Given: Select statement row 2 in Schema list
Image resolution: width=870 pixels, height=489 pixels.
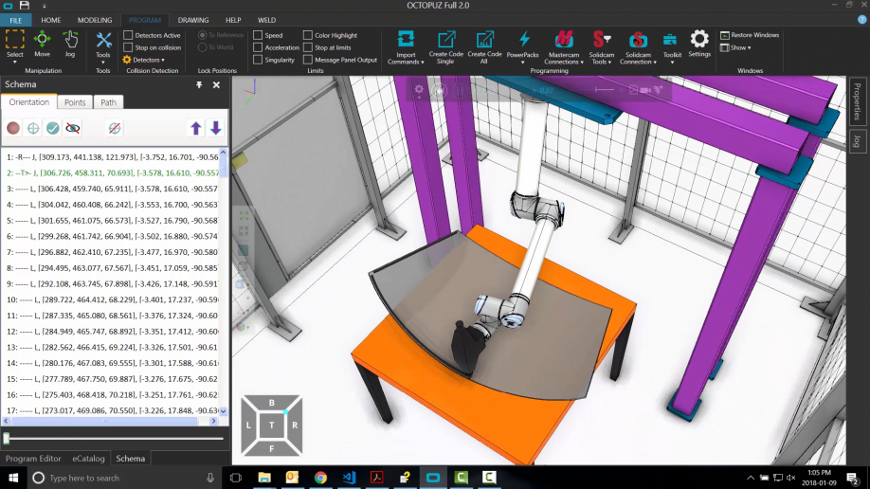Looking at the screenshot, I should pyautogui.click(x=113, y=172).
